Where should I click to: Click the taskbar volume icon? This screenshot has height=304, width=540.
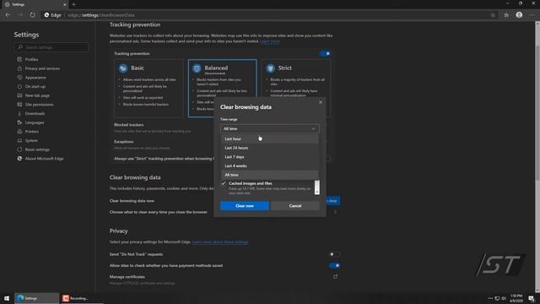click(504, 298)
